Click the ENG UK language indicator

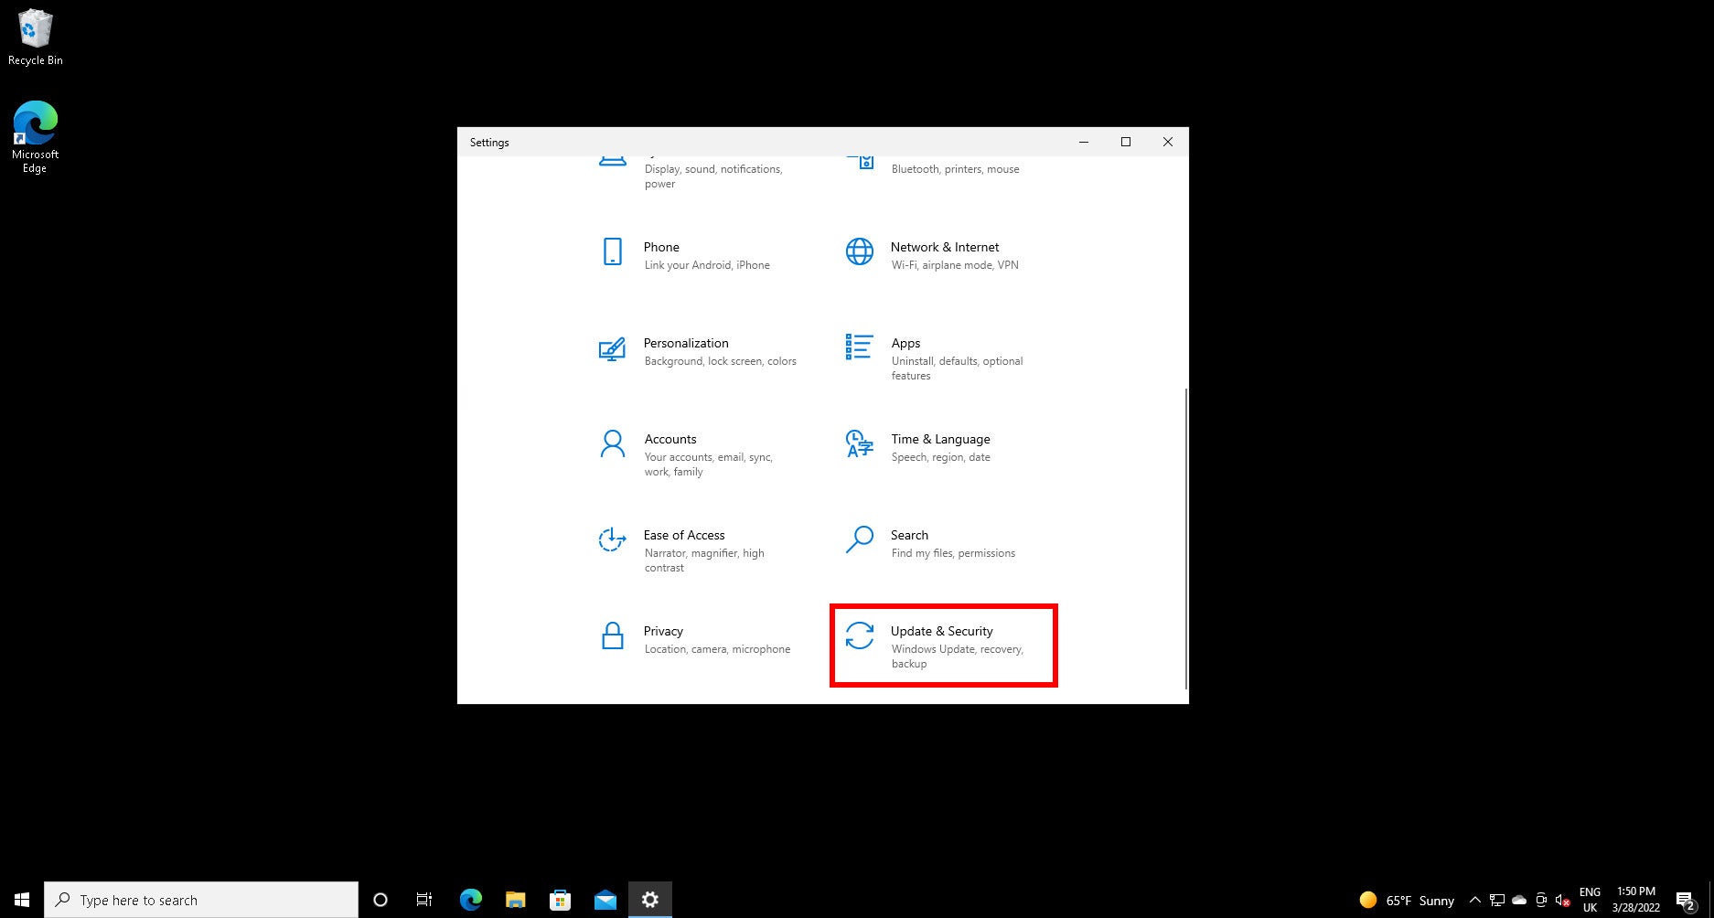pos(1590,900)
